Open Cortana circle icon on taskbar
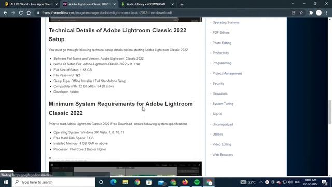Screen dimensions: 332x187 point(101,182)
